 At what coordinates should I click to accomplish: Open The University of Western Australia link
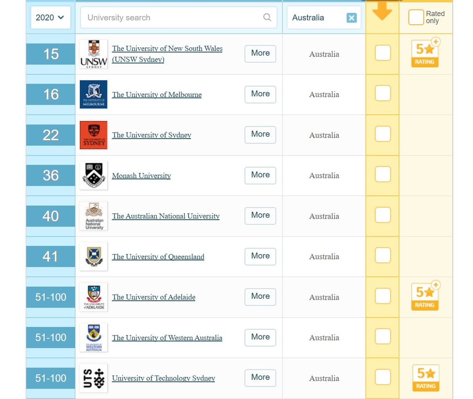[x=167, y=338]
